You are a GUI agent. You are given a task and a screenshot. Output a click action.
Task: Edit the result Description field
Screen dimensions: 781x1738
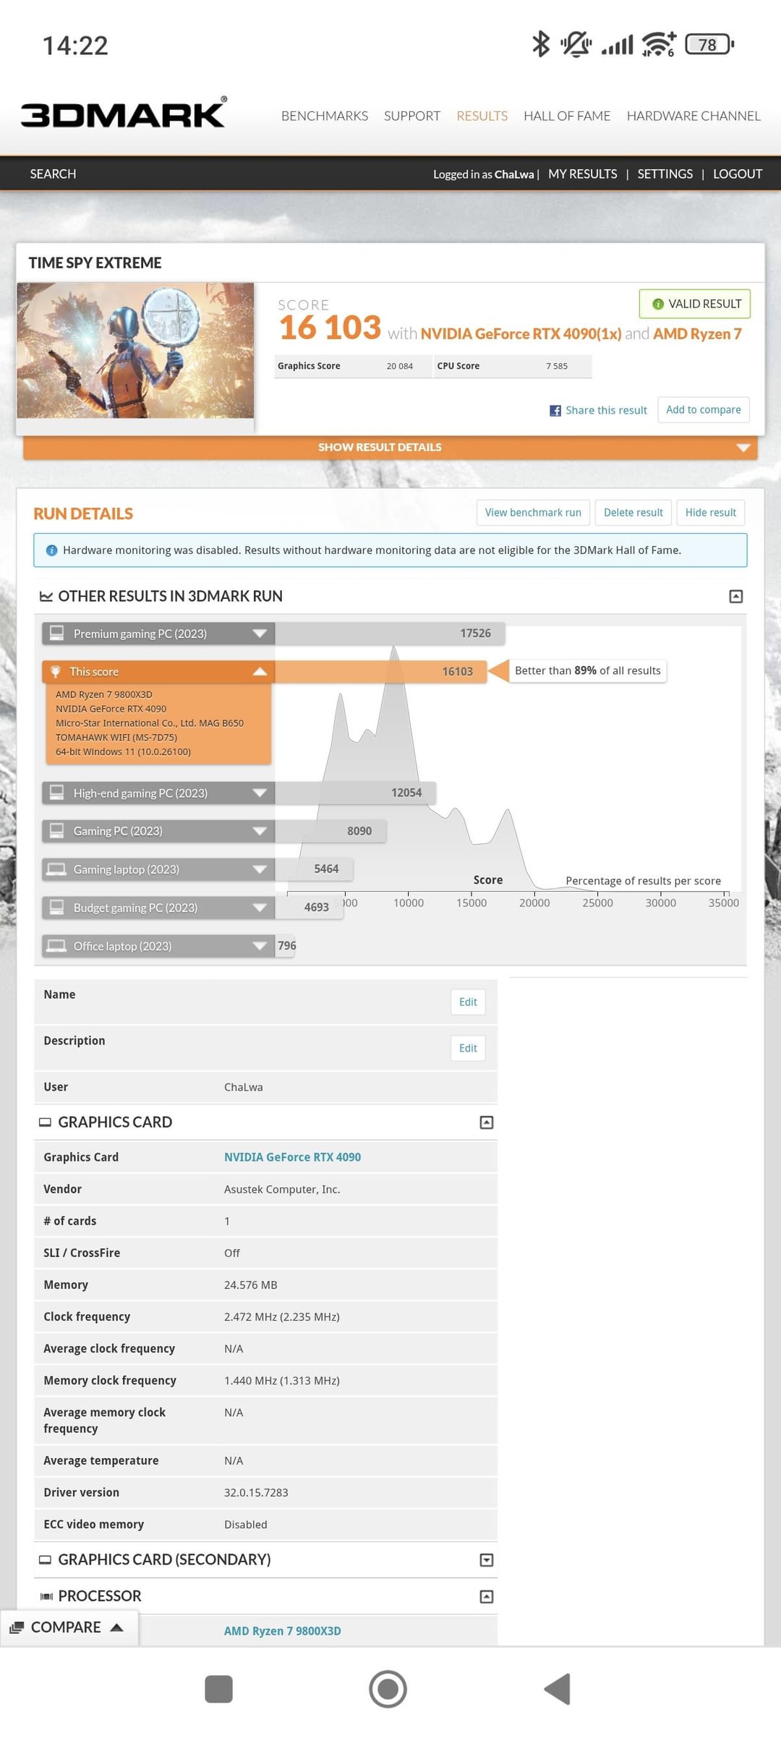[x=468, y=1049]
